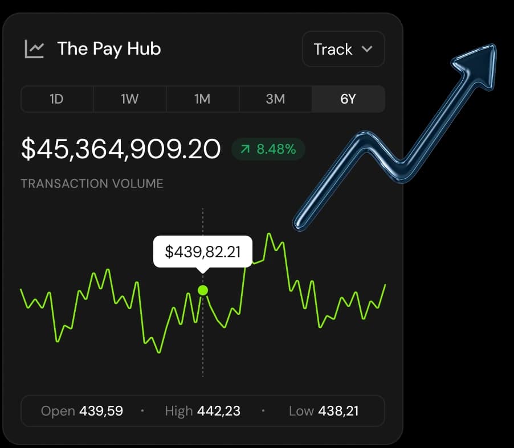Screen dimensions: 514x448
Task: Click the $439,82.21 chart tooltip
Action: [x=202, y=252]
